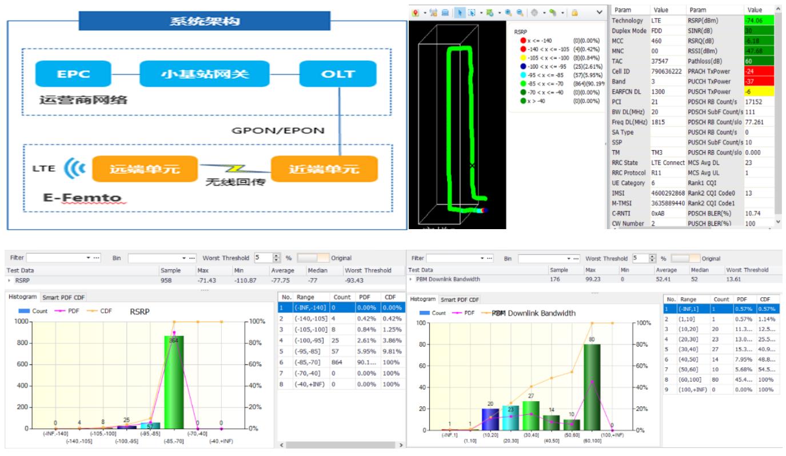Toggle Original switch in PBM Downlink panel
Screen dimensions: 786x456
coord(685,259)
